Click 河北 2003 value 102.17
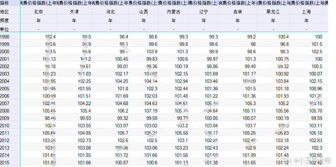The height and width of the screenshot is (167, 336). [x=122, y=74]
